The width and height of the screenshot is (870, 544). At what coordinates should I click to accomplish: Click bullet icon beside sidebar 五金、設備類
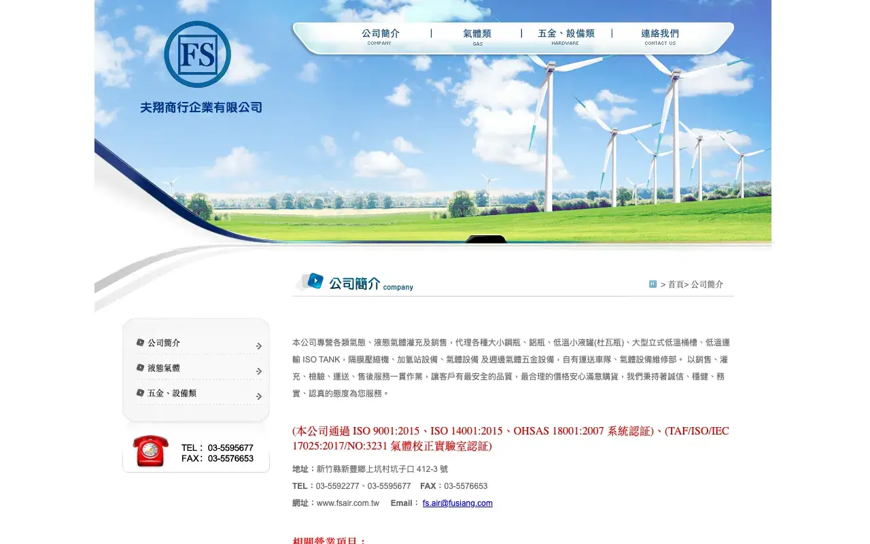tap(141, 393)
